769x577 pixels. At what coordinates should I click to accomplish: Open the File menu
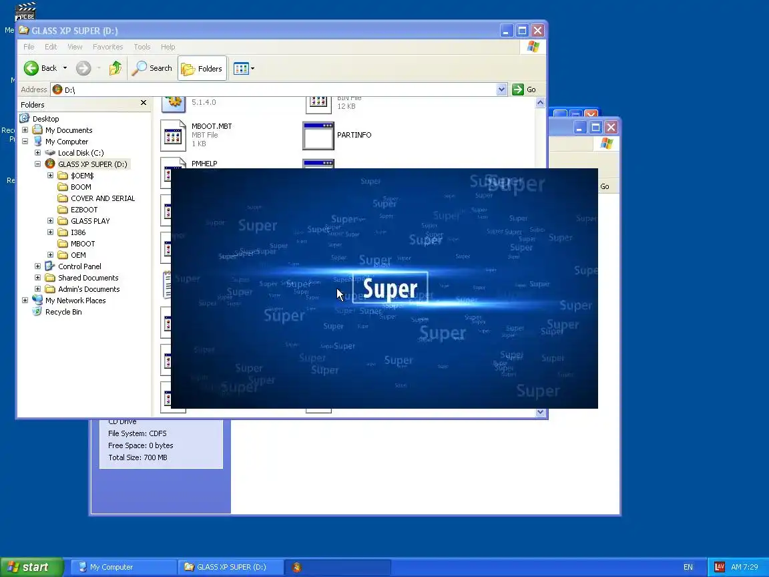(x=29, y=47)
